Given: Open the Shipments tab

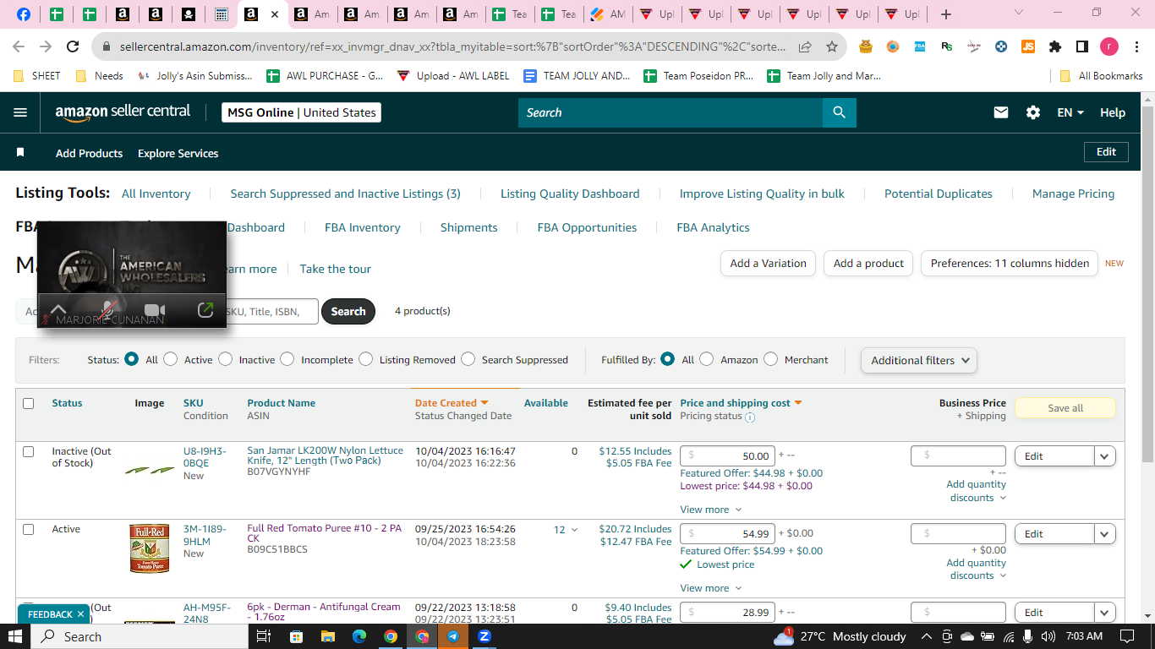Looking at the screenshot, I should click(468, 227).
